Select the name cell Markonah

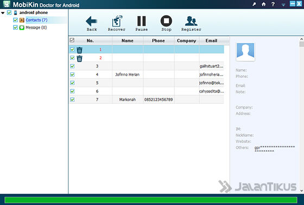[x=128, y=100]
